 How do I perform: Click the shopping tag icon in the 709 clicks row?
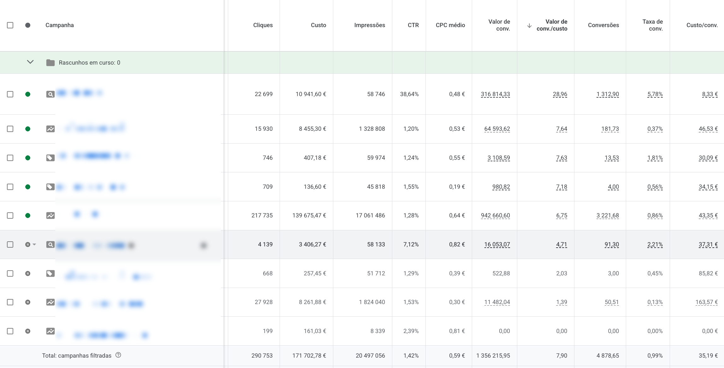click(50, 187)
